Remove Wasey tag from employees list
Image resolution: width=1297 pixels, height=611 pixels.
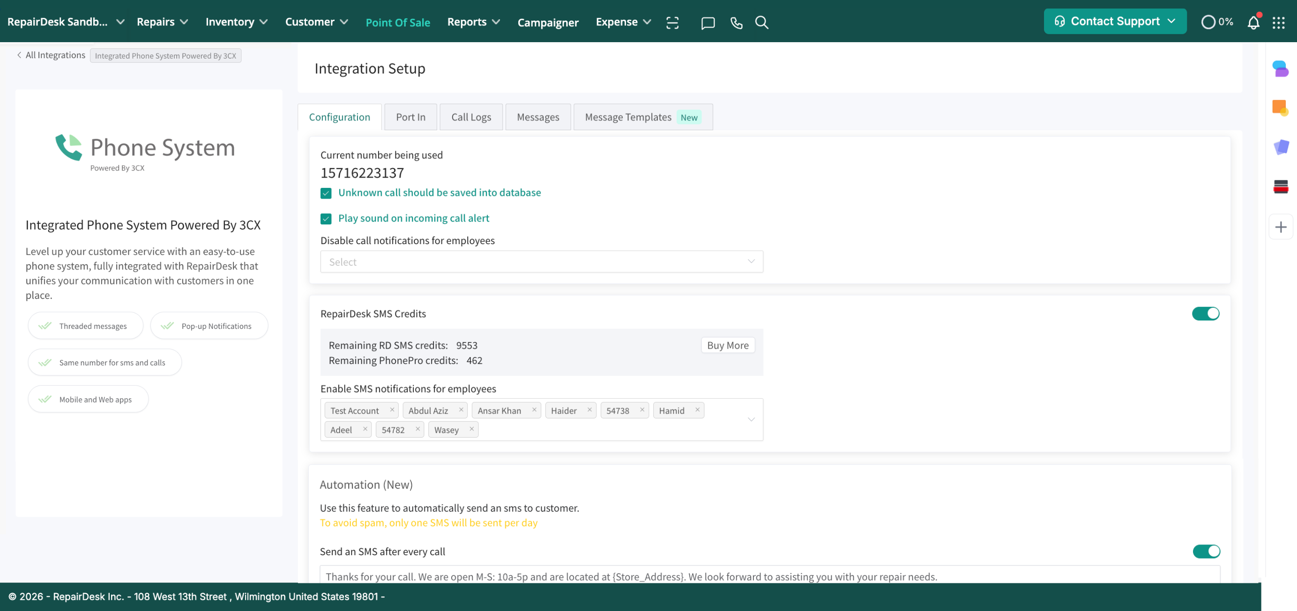471,429
